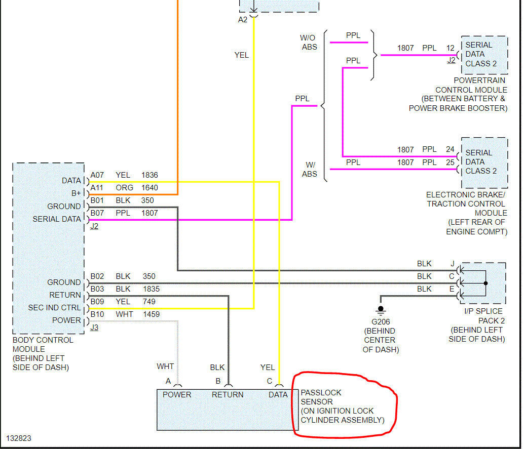Image resolution: width=524 pixels, height=449 pixels.
Task: Click the B03 terminal label
Action: coord(97,289)
